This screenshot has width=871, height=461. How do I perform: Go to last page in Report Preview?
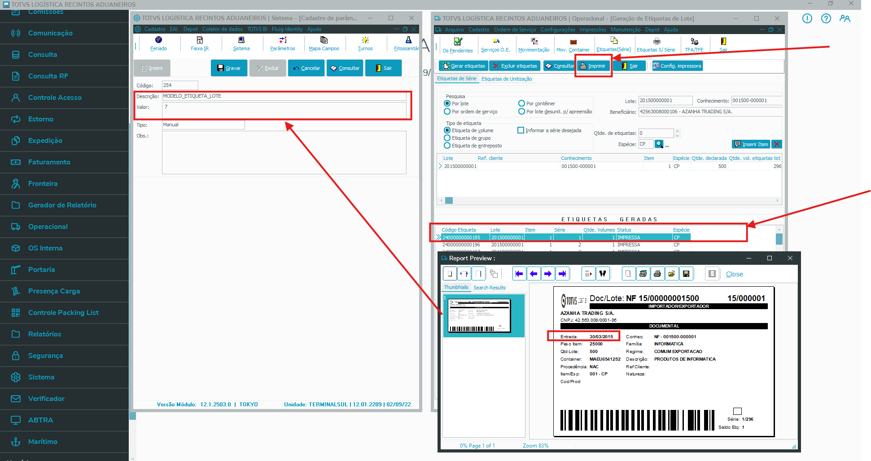(x=562, y=274)
